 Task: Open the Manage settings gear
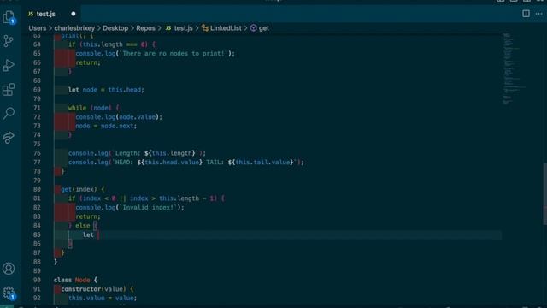(x=9, y=293)
